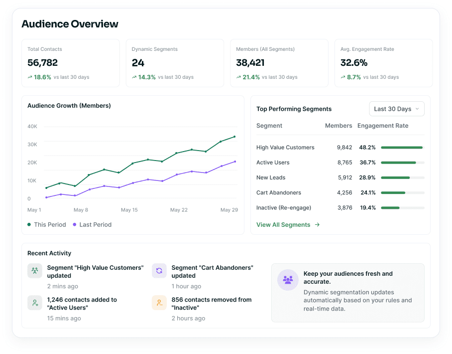Open 856 contacts removed activity entry
Viewport: 452px width, 354px height.
202,308
